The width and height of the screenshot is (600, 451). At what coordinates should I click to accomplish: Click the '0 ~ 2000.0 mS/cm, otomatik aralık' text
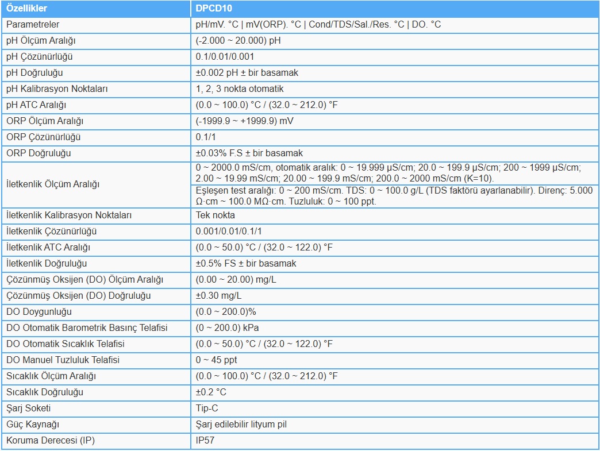(x=389, y=173)
